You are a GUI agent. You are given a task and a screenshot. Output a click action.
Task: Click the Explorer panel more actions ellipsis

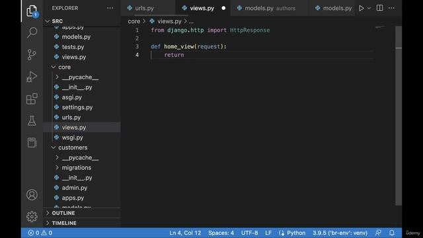[x=110, y=8]
